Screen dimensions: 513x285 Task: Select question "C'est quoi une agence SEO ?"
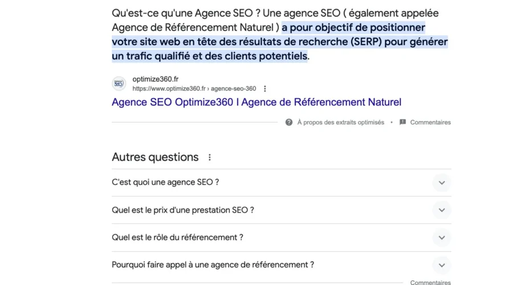[x=166, y=182]
